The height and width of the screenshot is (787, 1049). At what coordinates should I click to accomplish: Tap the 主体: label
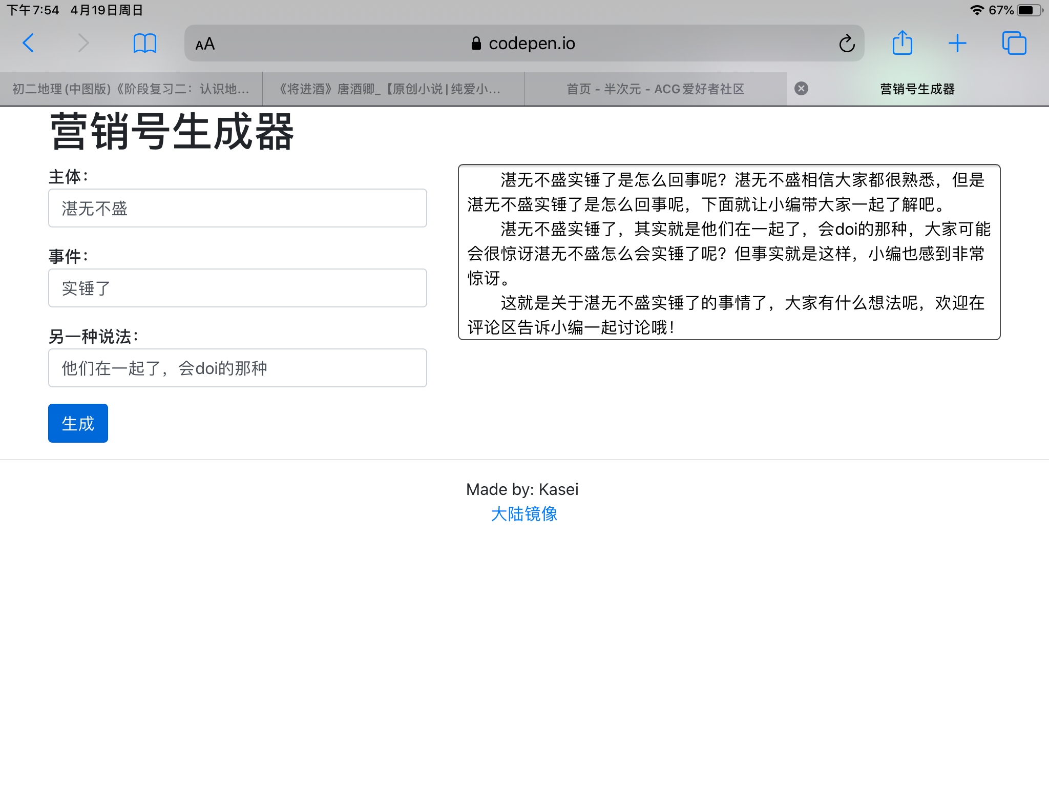(69, 177)
